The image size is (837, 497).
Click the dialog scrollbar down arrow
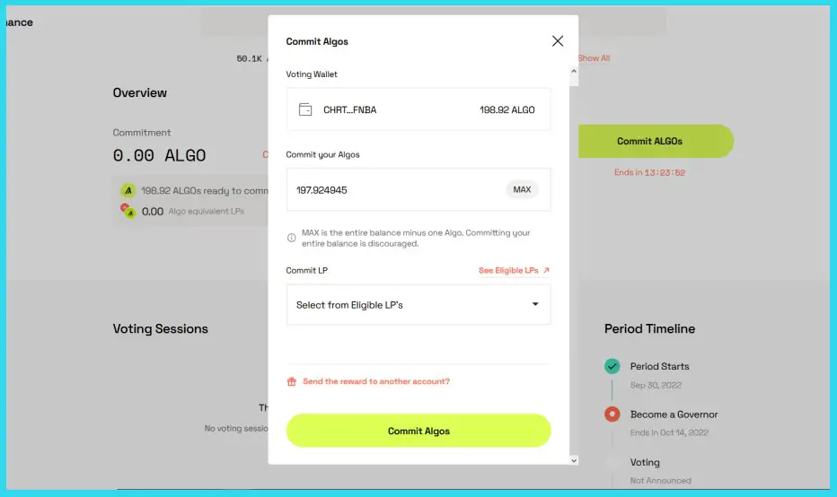[x=575, y=460]
